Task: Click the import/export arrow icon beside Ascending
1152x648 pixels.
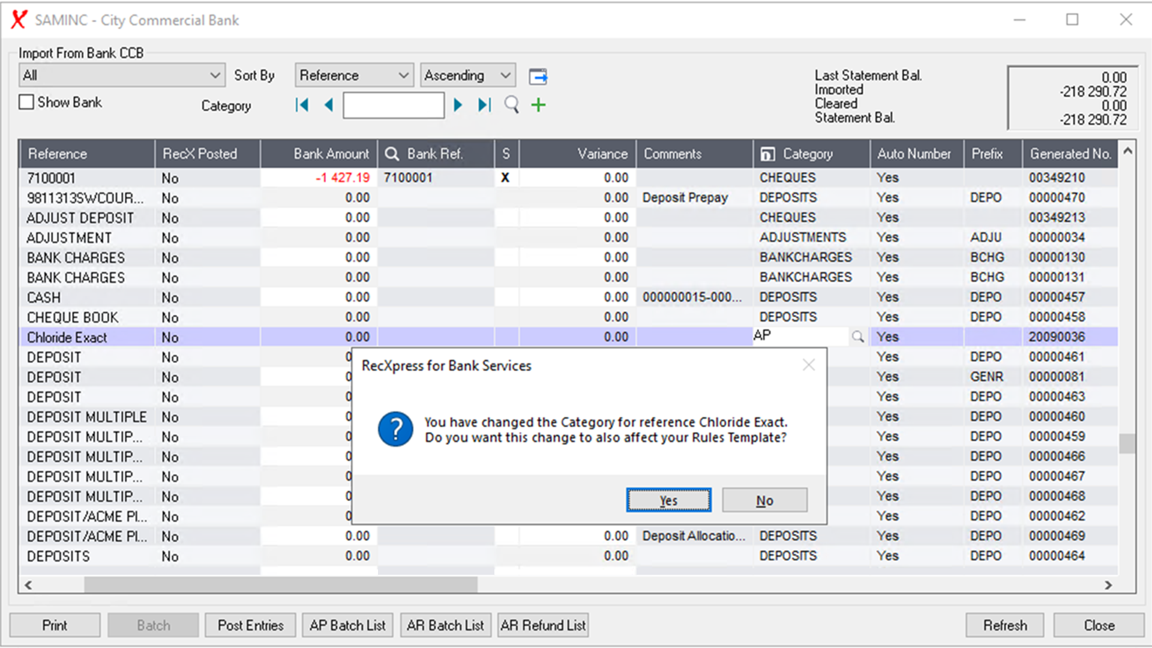Action: click(538, 76)
